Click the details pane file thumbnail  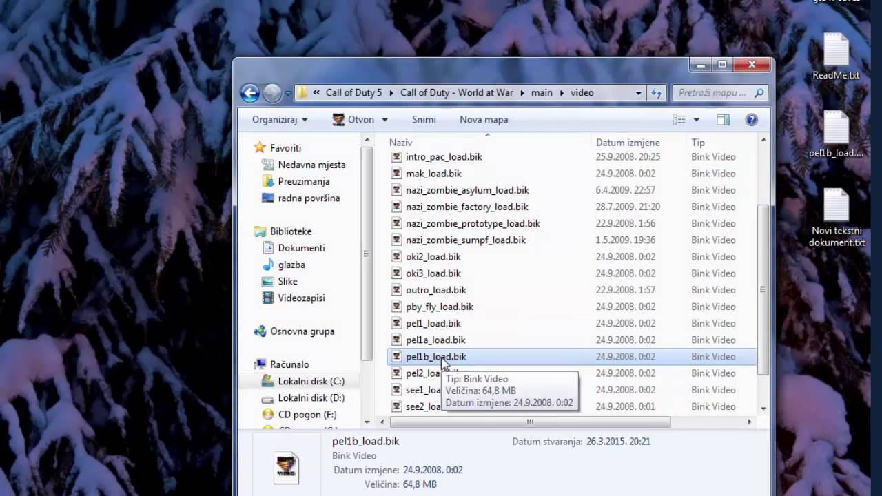(x=286, y=467)
